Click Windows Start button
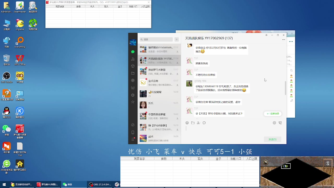 [x=4, y=184]
